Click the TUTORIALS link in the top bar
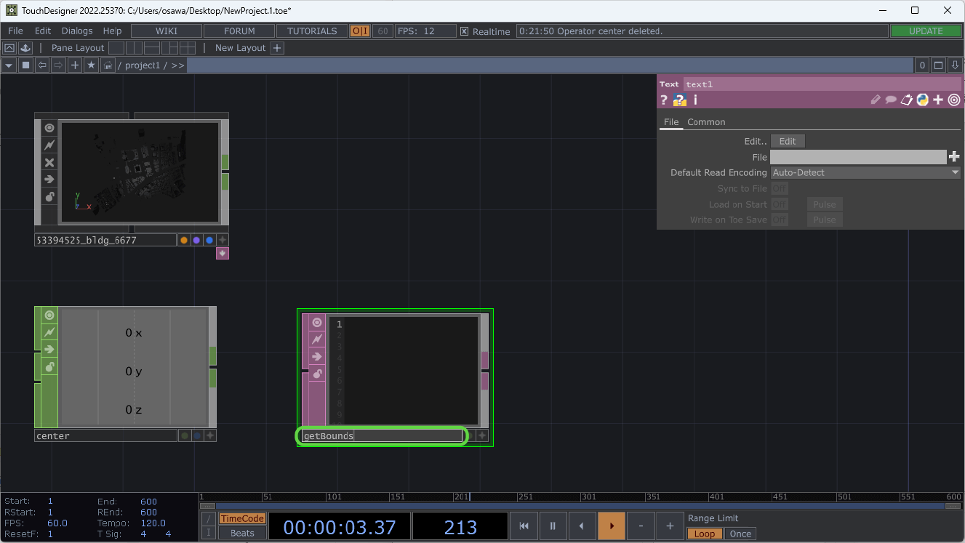The image size is (965, 543). 313,31
